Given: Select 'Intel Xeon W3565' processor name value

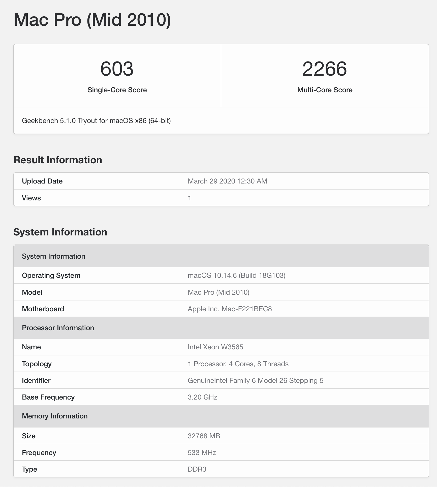Looking at the screenshot, I should [215, 347].
